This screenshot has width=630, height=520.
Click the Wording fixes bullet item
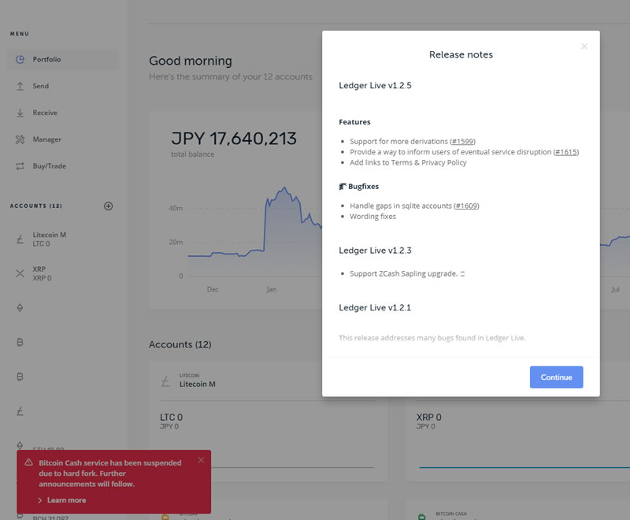(x=372, y=217)
